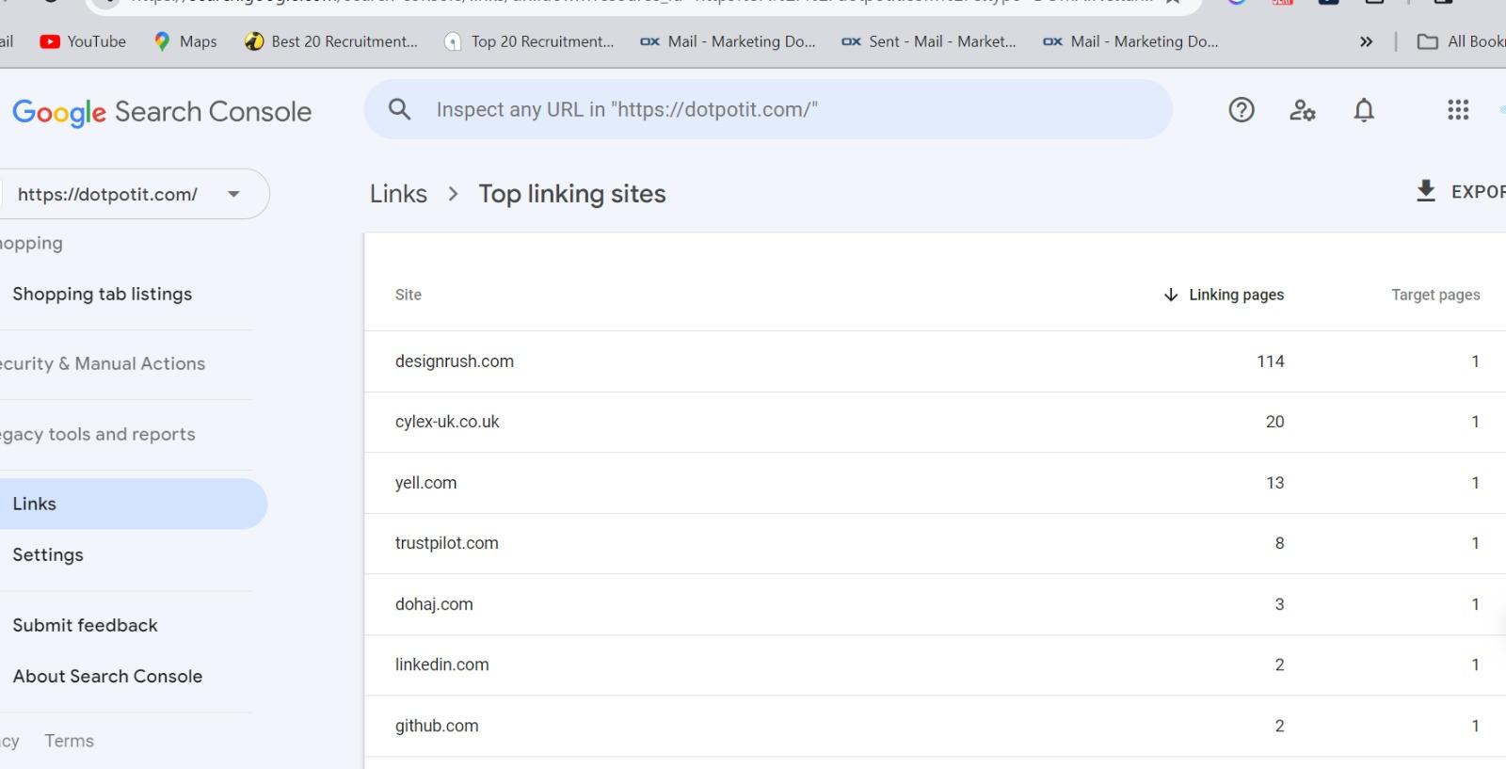Select Shopping tab listings in sidebar
This screenshot has height=769, width=1506.
click(102, 294)
